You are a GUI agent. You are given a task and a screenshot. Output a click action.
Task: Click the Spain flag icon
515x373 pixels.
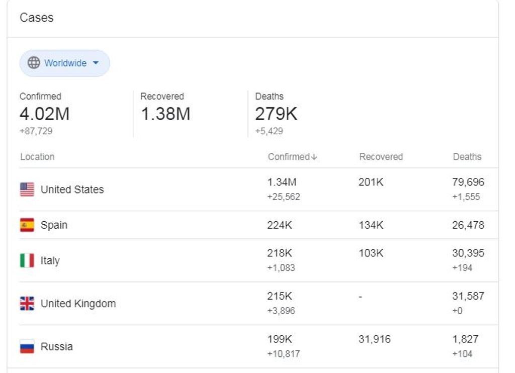point(27,225)
